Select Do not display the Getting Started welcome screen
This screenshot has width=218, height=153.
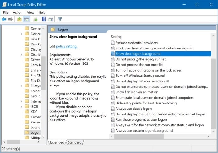pyautogui.click(x=160, y=114)
